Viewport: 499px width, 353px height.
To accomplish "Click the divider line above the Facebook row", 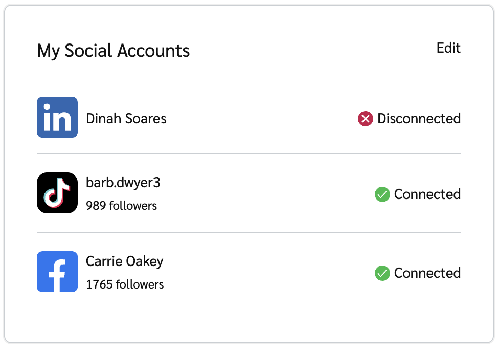I will [x=249, y=232].
